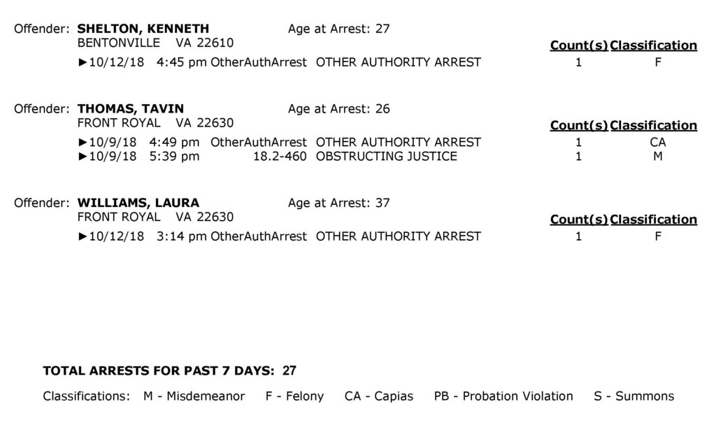The width and height of the screenshot is (716, 446).
Task: Click the OBSTRUCTING JUSTICE charge text
Action: (386, 157)
